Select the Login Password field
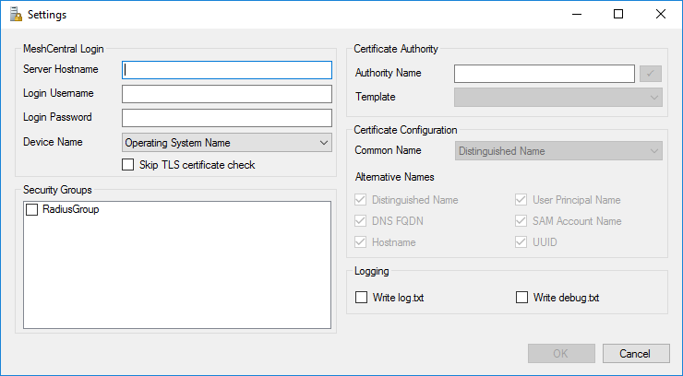The image size is (683, 376). click(226, 118)
